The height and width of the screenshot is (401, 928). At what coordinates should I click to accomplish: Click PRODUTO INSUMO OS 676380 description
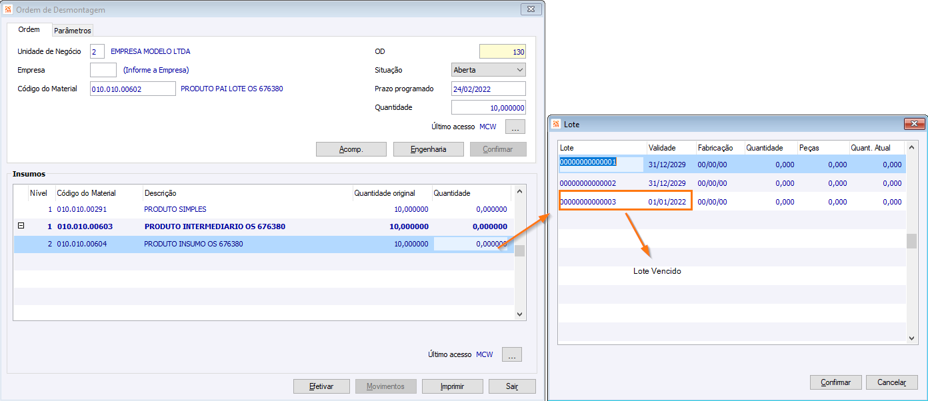(x=193, y=244)
